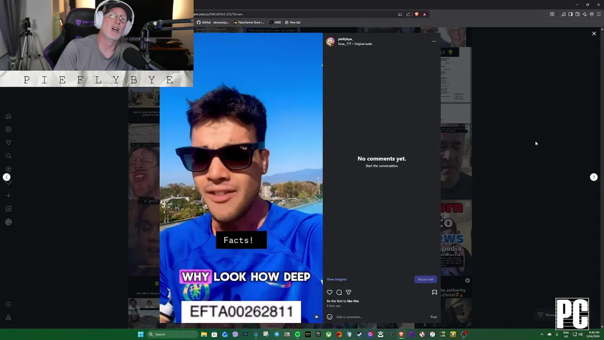Click the Brave Rewards triangle icon
The width and height of the screenshot is (604, 340).
[424, 14]
